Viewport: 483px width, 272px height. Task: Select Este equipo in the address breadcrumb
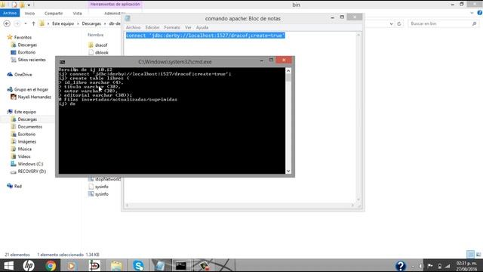pos(63,23)
